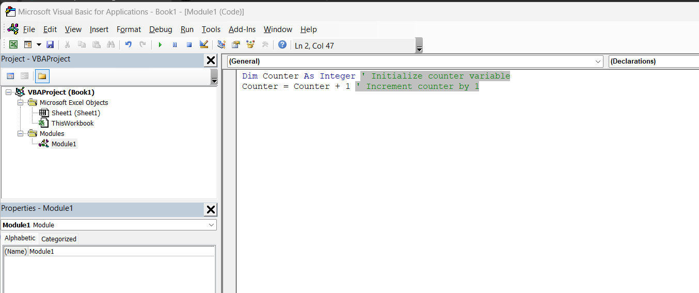Select the Modules folder in tree
The height and width of the screenshot is (293, 699).
tap(52, 133)
